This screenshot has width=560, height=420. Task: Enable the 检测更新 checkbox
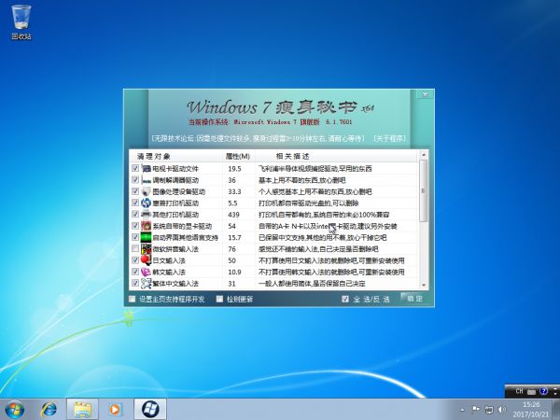pyautogui.click(x=219, y=299)
